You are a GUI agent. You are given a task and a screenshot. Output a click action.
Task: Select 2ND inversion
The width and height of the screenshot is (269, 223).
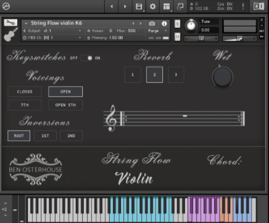(71, 136)
